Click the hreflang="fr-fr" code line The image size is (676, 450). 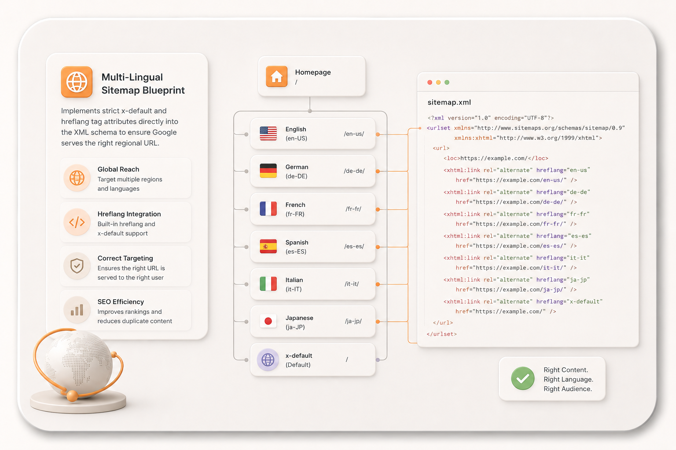(x=517, y=214)
